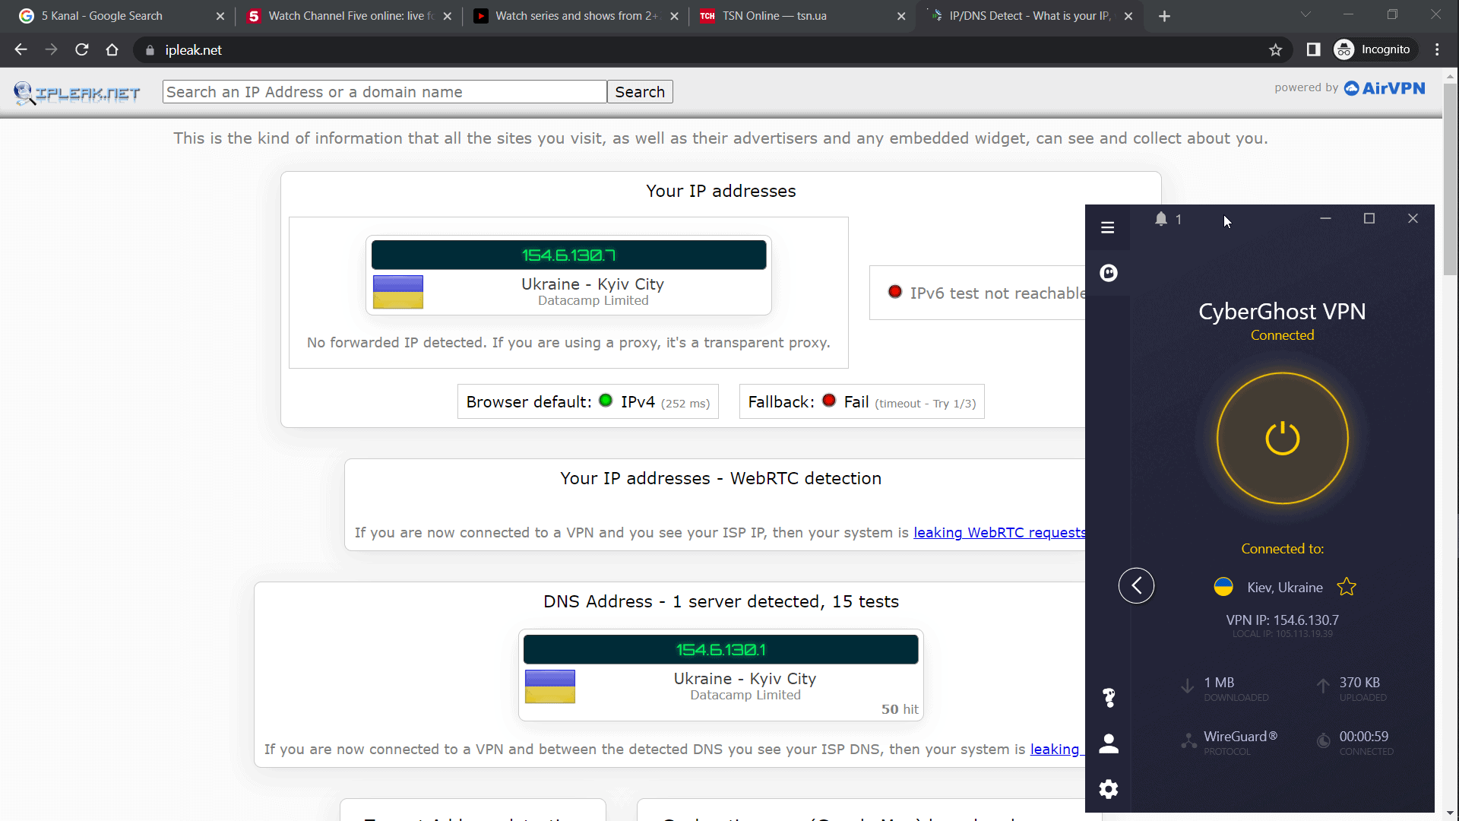Open the Chrome three-dot menu
1459x821 pixels.
1436,50
